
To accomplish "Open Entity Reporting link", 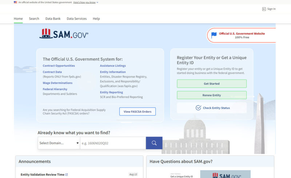I will pos(111,92).
